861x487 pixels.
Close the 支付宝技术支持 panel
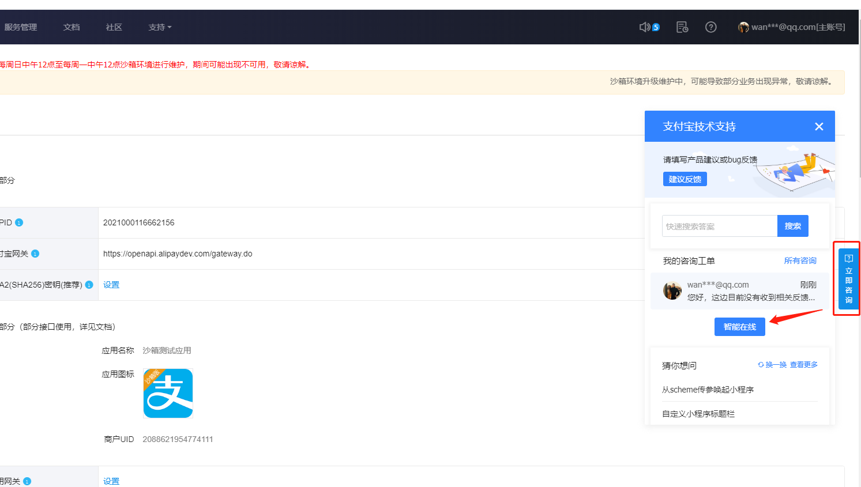[x=819, y=126]
